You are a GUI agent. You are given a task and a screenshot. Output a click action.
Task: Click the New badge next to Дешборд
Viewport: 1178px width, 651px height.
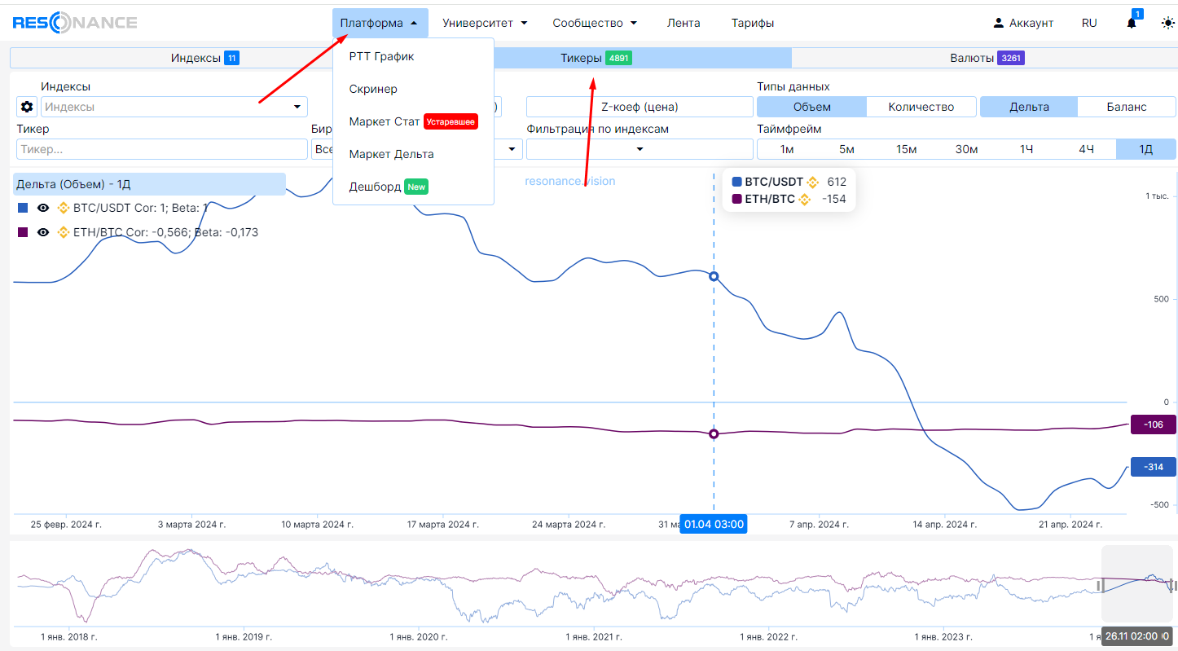coord(416,187)
